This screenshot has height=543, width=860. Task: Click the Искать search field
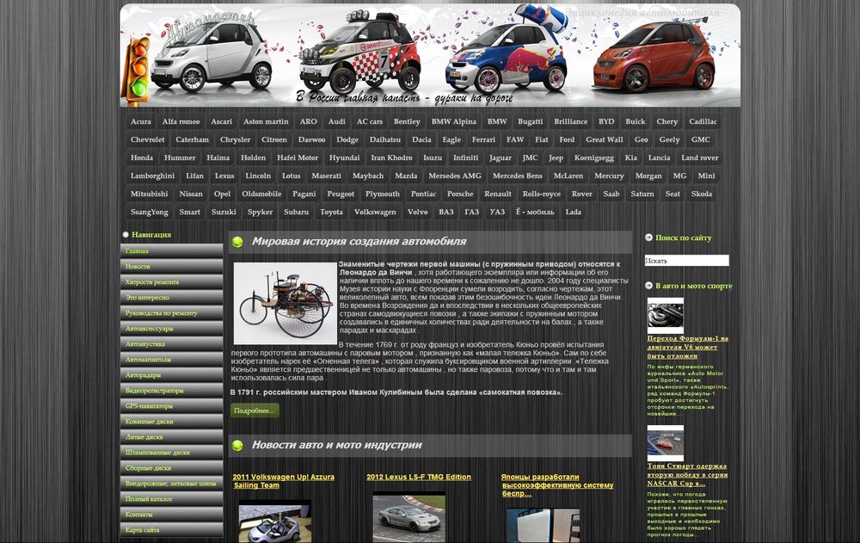point(686,261)
